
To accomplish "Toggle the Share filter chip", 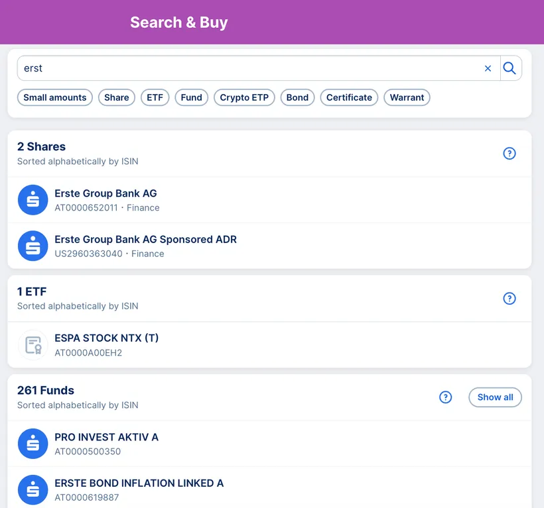I will [x=117, y=97].
